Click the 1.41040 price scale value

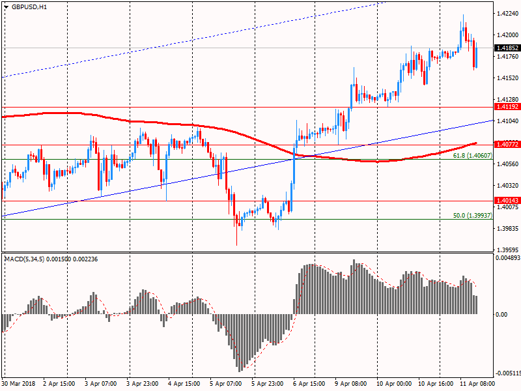[507, 121]
